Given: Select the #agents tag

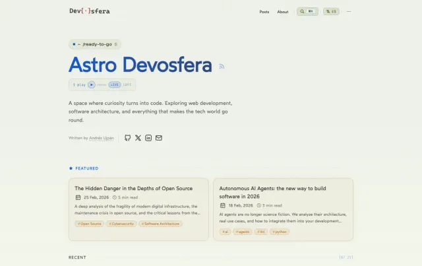Looking at the screenshot, I should 242,232.
